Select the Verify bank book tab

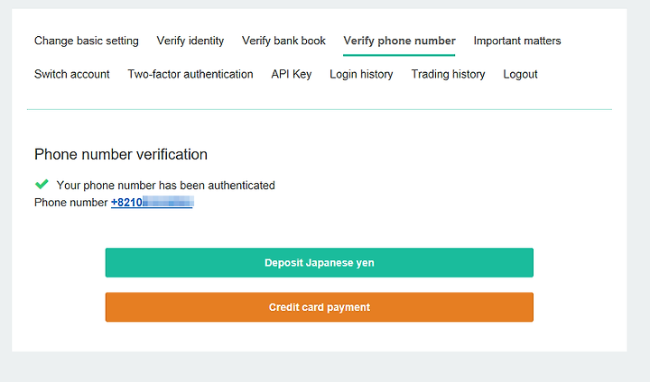tap(284, 41)
